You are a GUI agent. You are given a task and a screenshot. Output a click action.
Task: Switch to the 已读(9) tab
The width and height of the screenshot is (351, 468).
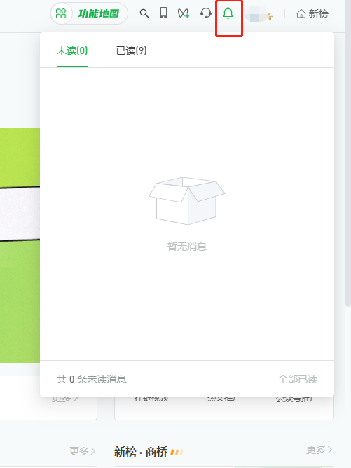tap(131, 50)
